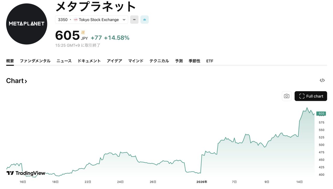
Task: Go to the 季節性 tab
Action: (194, 61)
